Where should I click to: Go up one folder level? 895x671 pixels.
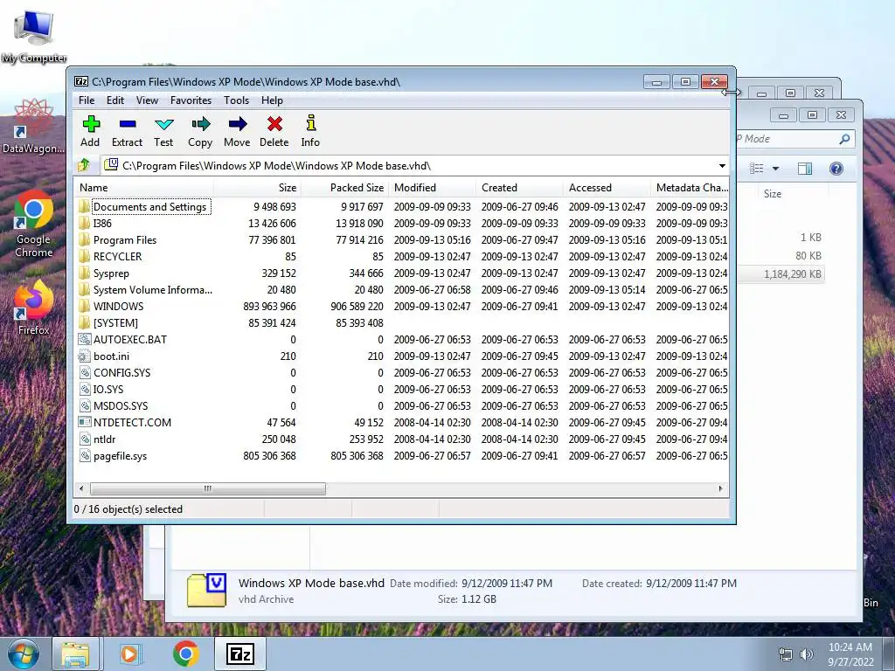pyautogui.click(x=84, y=165)
